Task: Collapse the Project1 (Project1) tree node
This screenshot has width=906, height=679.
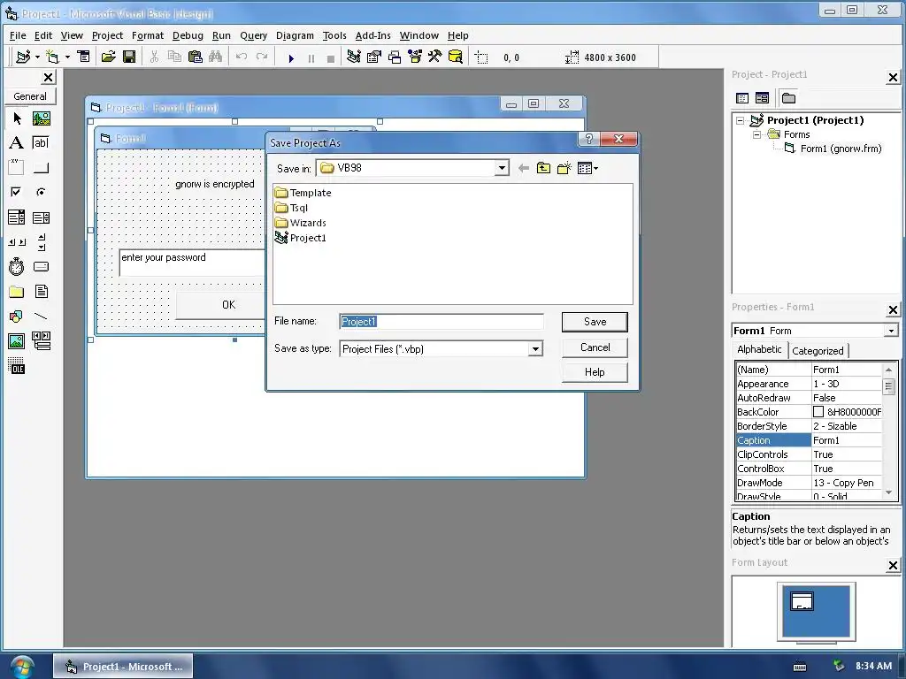Action: coord(741,120)
